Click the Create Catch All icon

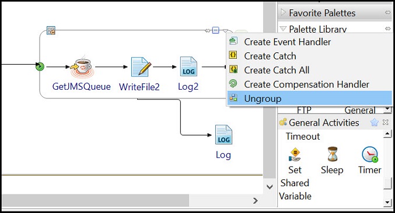point(233,69)
